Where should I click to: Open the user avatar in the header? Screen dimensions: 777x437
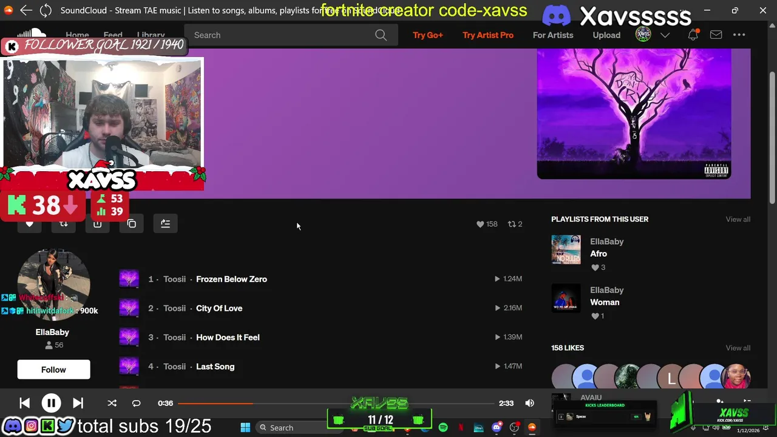pyautogui.click(x=643, y=35)
